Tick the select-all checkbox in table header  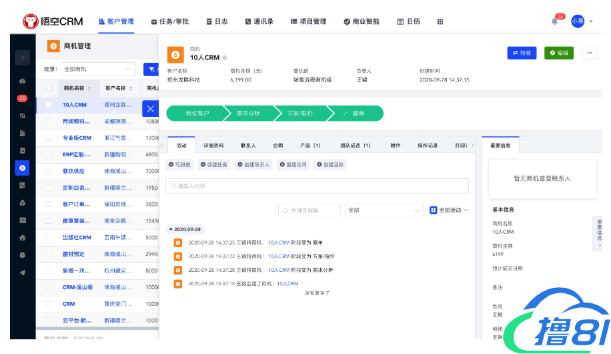click(49, 88)
